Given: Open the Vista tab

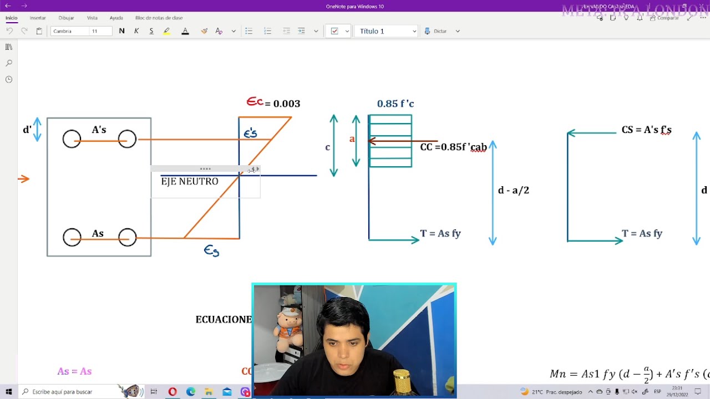Looking at the screenshot, I should pyautogui.click(x=92, y=18).
